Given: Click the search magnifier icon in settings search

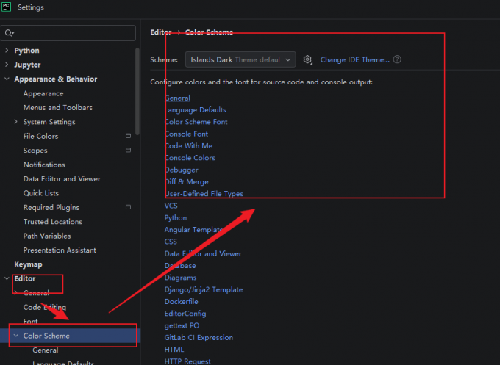Looking at the screenshot, I should click(x=9, y=33).
